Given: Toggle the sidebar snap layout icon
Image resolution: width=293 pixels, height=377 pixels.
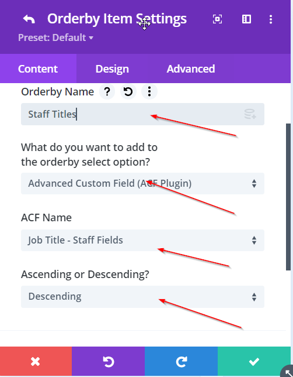Looking at the screenshot, I should coord(246,19).
